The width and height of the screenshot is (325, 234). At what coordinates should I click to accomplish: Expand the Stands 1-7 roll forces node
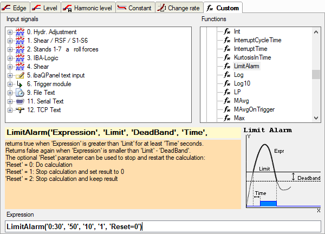[10, 49]
